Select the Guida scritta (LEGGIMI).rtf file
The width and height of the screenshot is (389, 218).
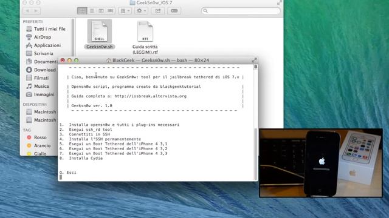[145, 38]
